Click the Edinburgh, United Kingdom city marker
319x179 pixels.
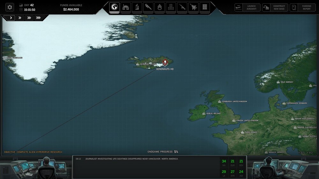click(219, 101)
